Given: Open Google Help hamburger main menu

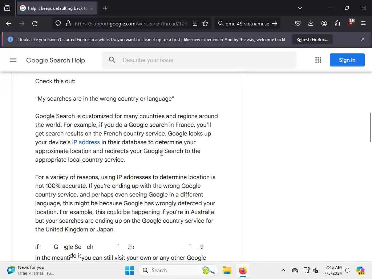Looking at the screenshot, I should (13, 60).
